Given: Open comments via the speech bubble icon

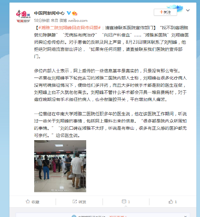Looking at the screenshot, I should coord(124,201).
